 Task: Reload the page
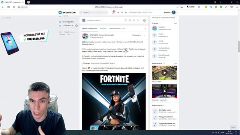(14, 7)
